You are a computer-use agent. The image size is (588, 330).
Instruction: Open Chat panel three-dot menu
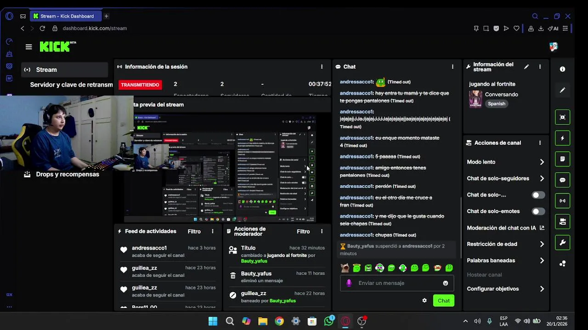click(x=452, y=66)
